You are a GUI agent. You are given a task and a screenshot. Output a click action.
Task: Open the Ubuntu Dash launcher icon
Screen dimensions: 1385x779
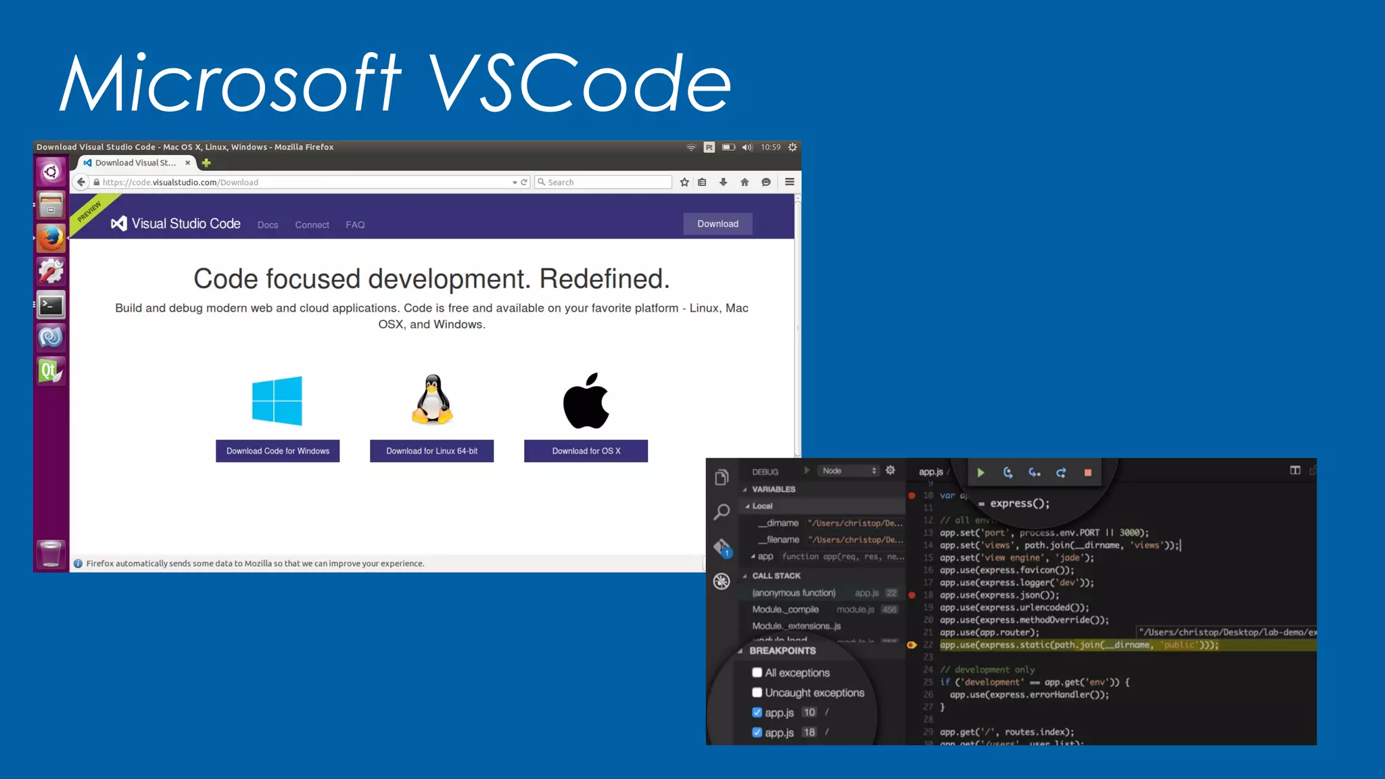tap(51, 172)
